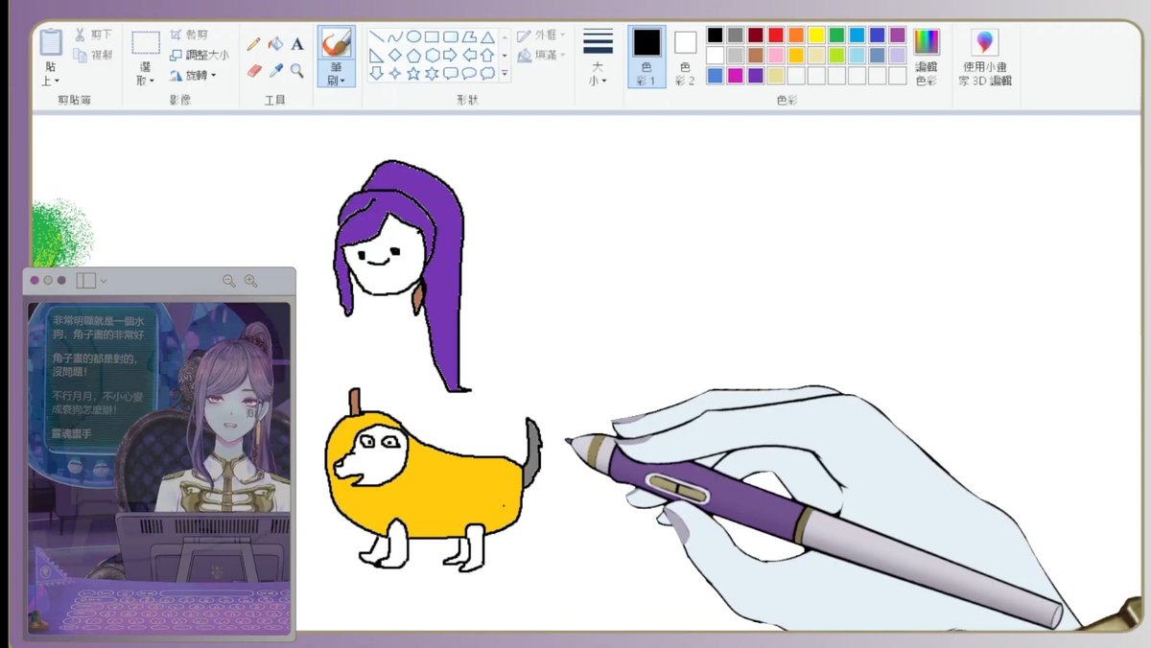
Task: Choose the purple swatch in top palette row
Action: click(897, 35)
